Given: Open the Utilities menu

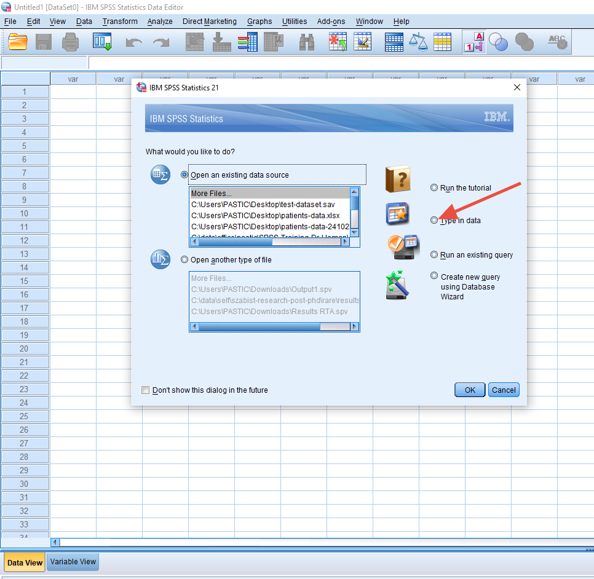Looking at the screenshot, I should [x=295, y=22].
